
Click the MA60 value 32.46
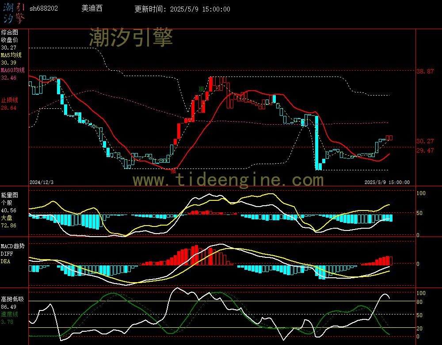click(x=9, y=77)
